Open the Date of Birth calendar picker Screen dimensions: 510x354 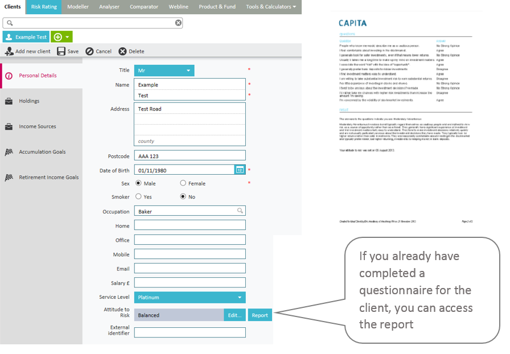240,170
